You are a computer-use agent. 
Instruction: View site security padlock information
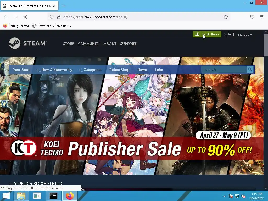(59, 17)
